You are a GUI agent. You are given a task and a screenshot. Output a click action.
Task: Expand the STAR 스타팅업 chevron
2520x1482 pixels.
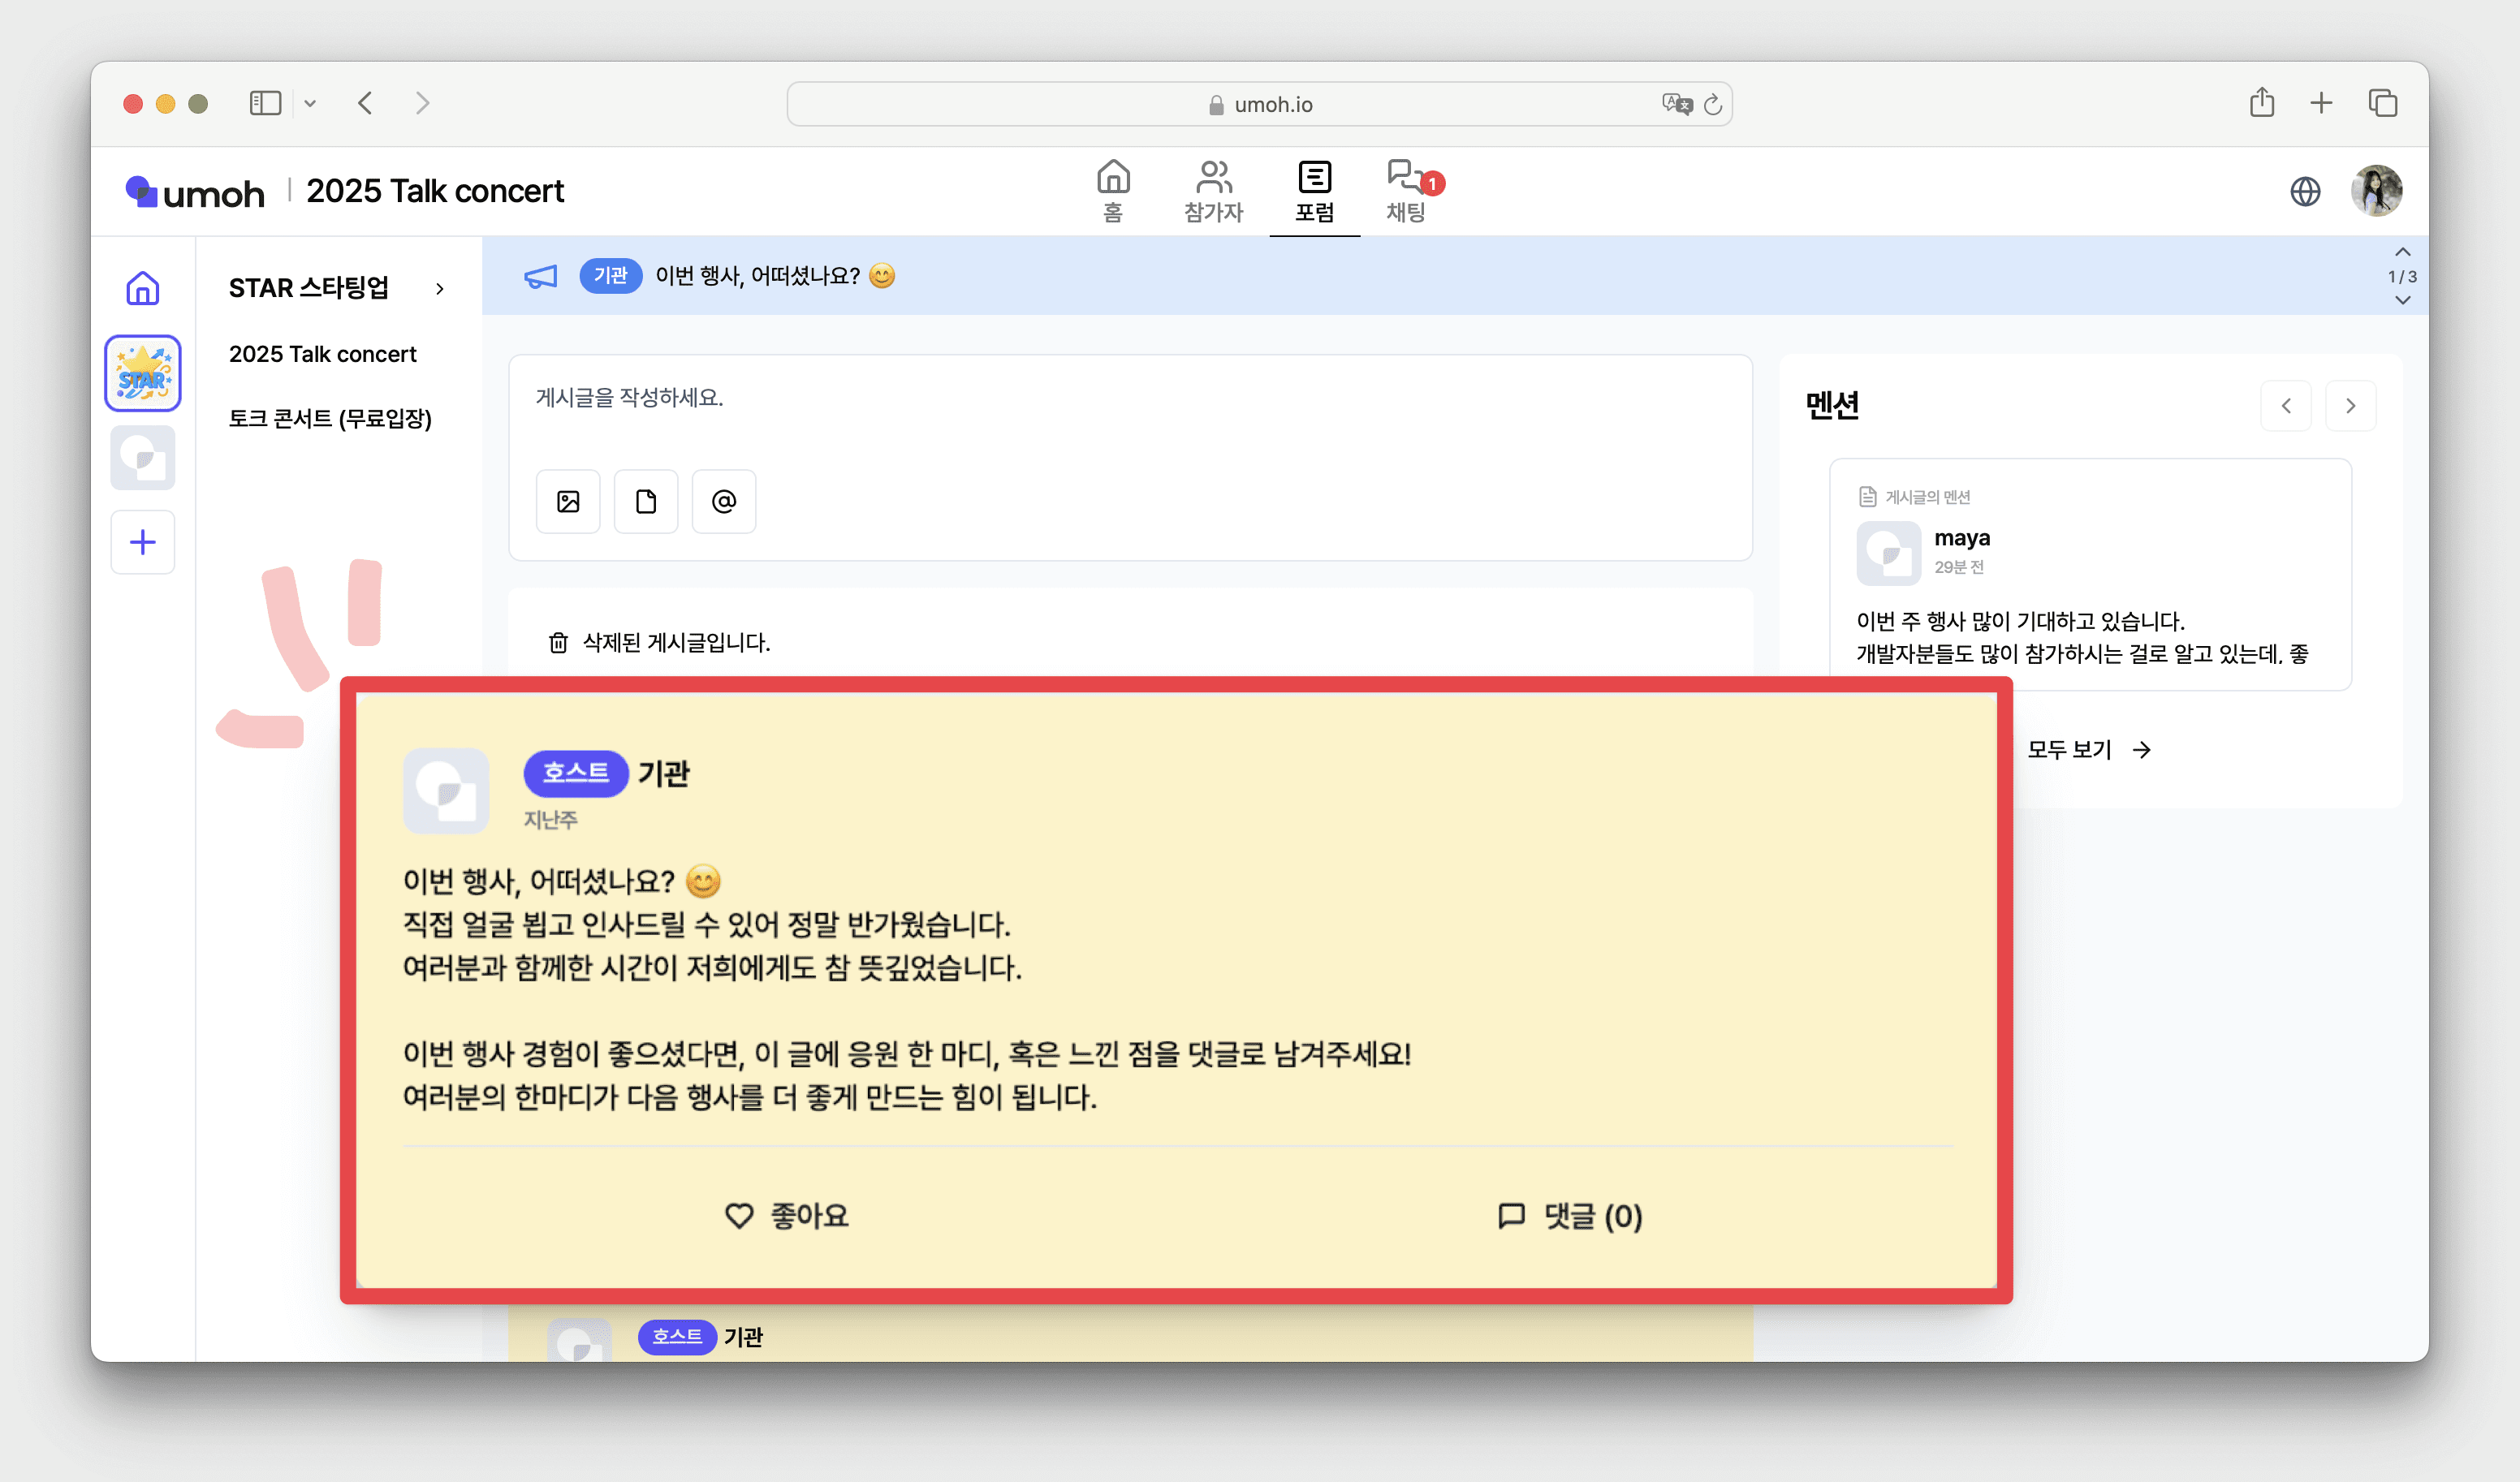(x=440, y=289)
